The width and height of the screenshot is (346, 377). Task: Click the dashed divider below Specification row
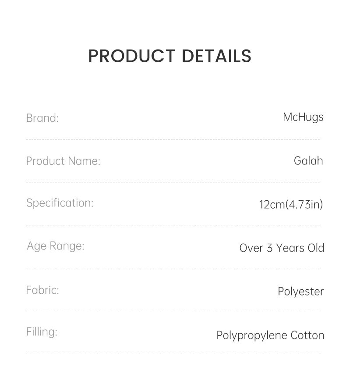[x=173, y=225]
